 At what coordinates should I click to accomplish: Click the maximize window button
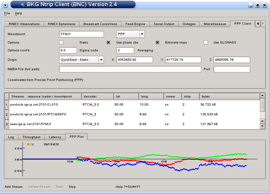click(257, 5)
